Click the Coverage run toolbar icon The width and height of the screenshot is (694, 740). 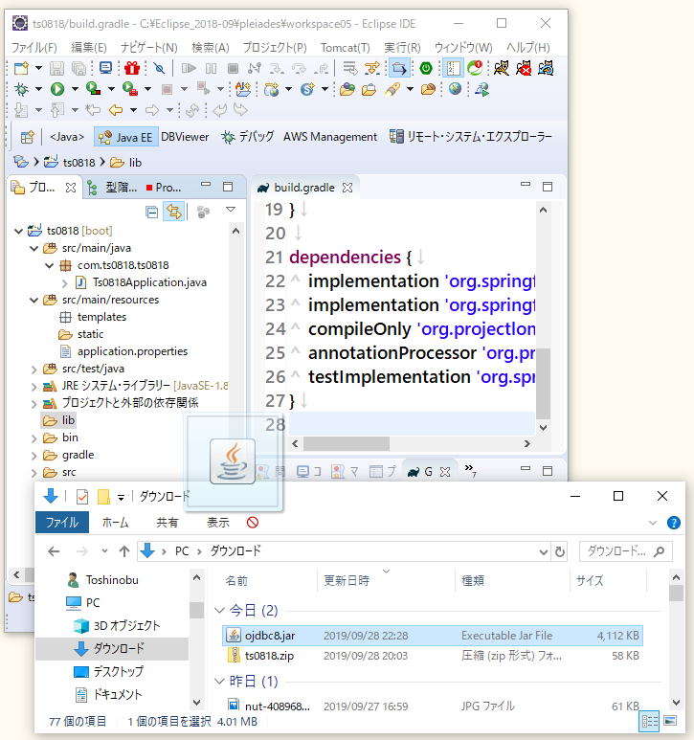point(94,89)
